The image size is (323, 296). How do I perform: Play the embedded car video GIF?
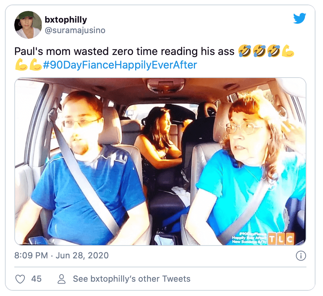point(160,162)
